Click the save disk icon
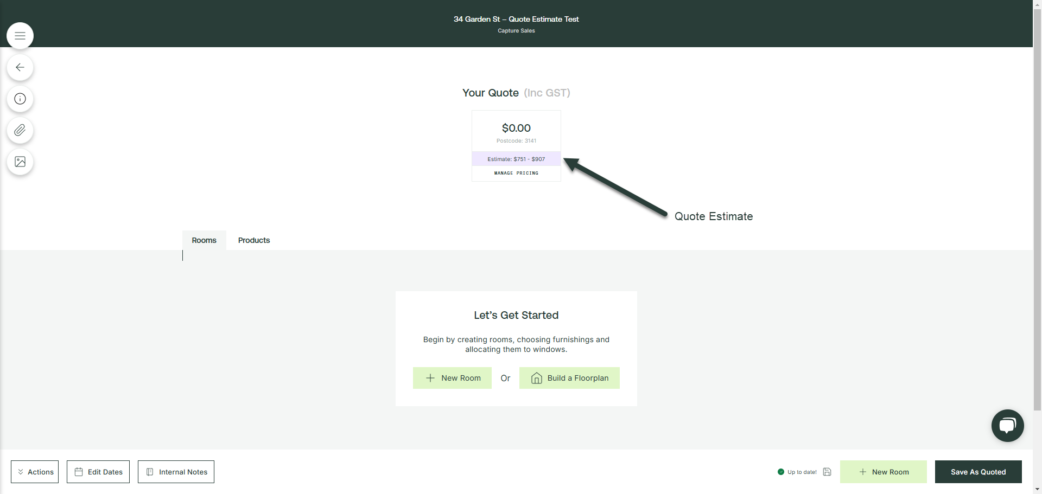 (827, 472)
